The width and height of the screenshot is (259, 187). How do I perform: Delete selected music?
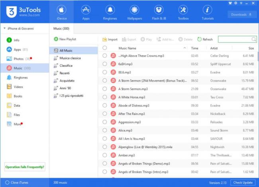186,40
